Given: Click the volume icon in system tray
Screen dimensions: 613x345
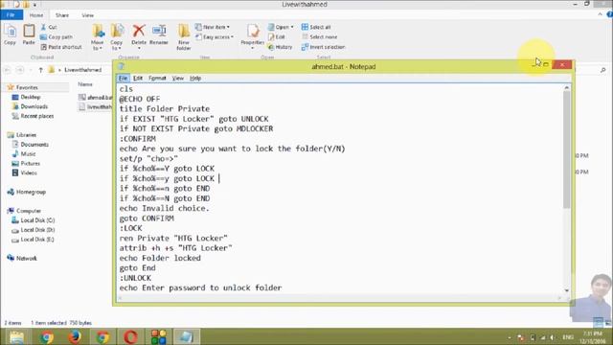Looking at the screenshot, I should (552, 337).
